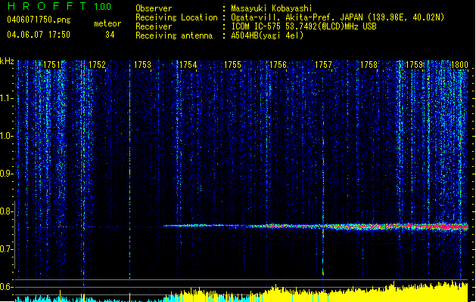Select the meteor count value 34
The height and width of the screenshot is (302, 476).
(x=110, y=35)
